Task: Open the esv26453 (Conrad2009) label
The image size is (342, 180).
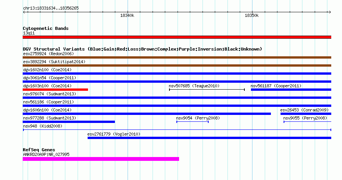Action: point(304,110)
